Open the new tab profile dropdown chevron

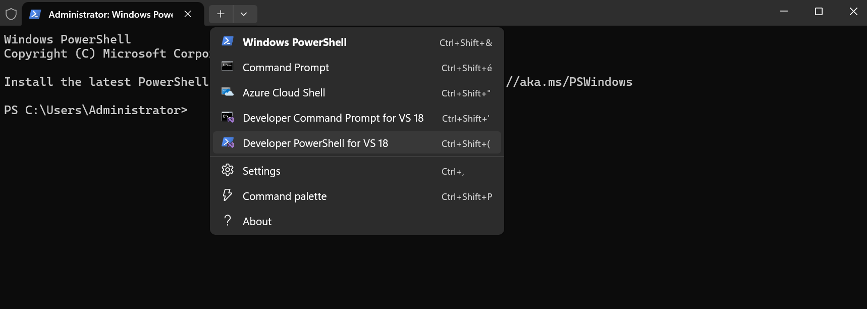[x=245, y=14]
